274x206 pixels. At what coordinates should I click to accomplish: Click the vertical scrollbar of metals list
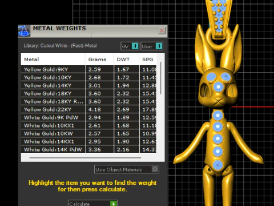161,78
